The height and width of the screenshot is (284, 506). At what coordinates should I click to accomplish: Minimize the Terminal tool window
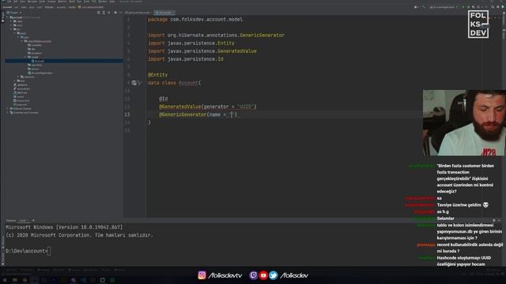point(499,220)
